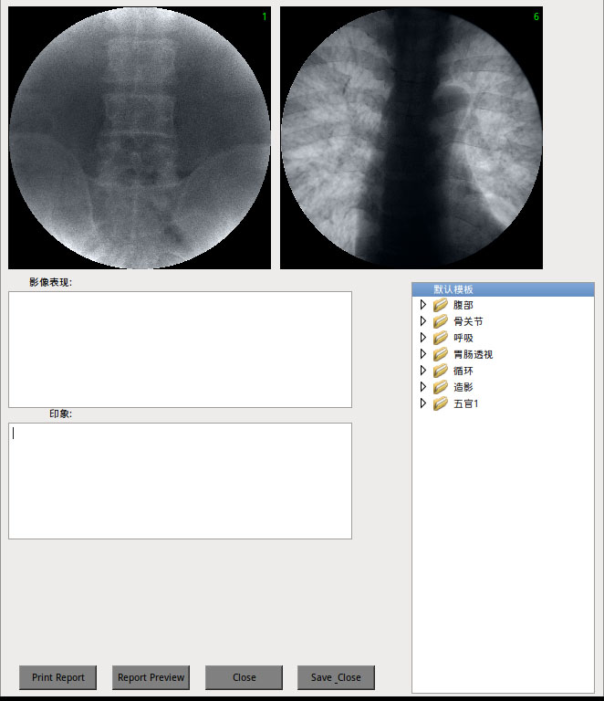This screenshot has height=701, width=604.
Task: Select the lumbar spine X-ray image 1
Action: click(140, 138)
